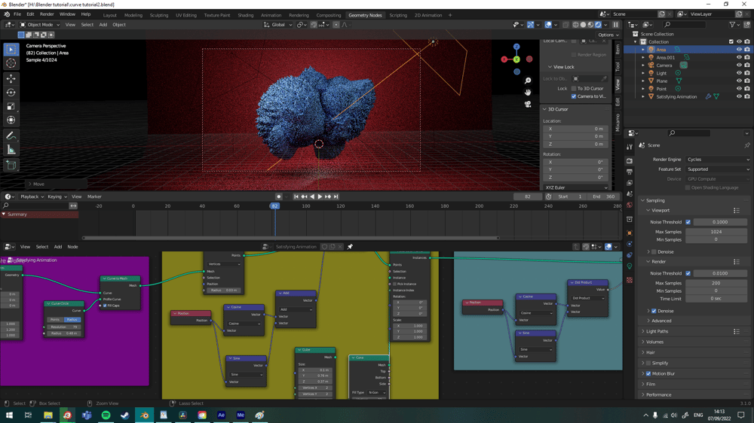The width and height of the screenshot is (754, 423).
Task: Open the Object Mode dropdown
Action: [x=39, y=25]
